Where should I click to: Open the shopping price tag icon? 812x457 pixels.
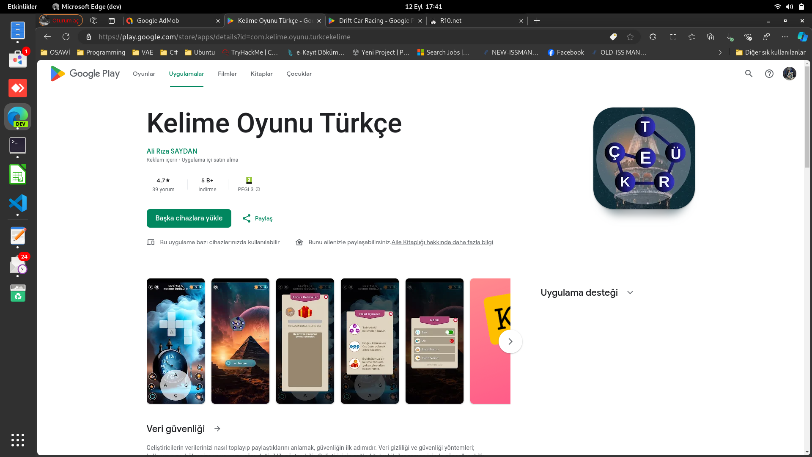(x=613, y=37)
